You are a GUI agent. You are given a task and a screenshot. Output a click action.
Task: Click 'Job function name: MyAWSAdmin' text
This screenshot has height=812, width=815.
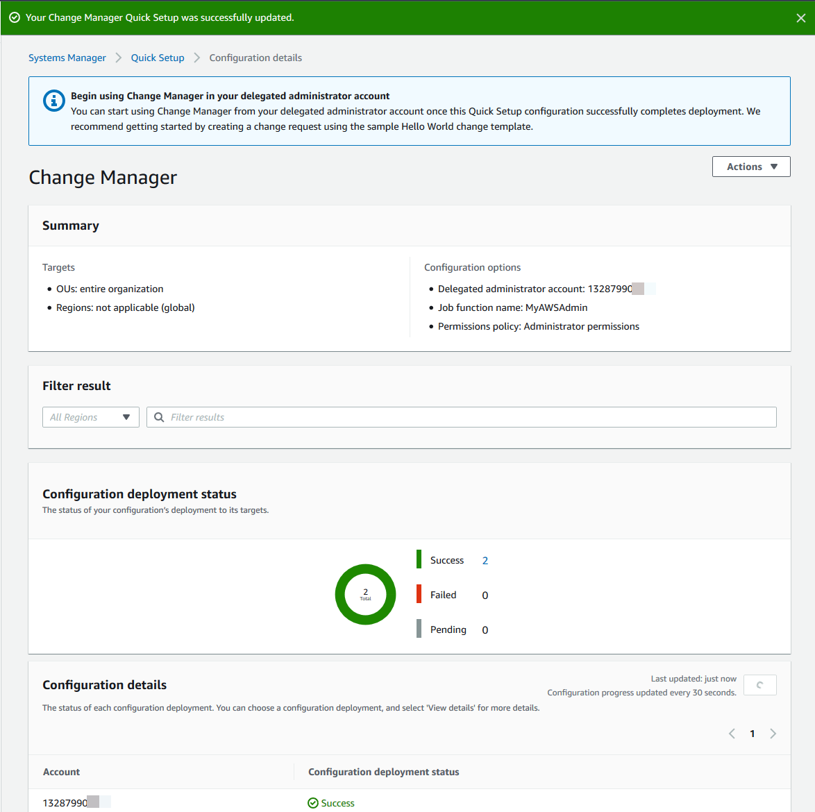[512, 307]
